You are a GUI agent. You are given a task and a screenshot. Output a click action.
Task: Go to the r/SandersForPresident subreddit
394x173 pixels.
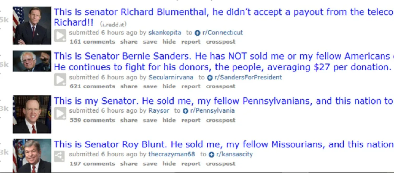point(249,78)
